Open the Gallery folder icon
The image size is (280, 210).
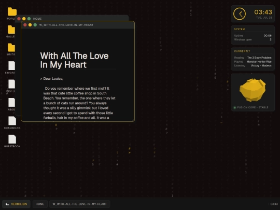click(11, 30)
